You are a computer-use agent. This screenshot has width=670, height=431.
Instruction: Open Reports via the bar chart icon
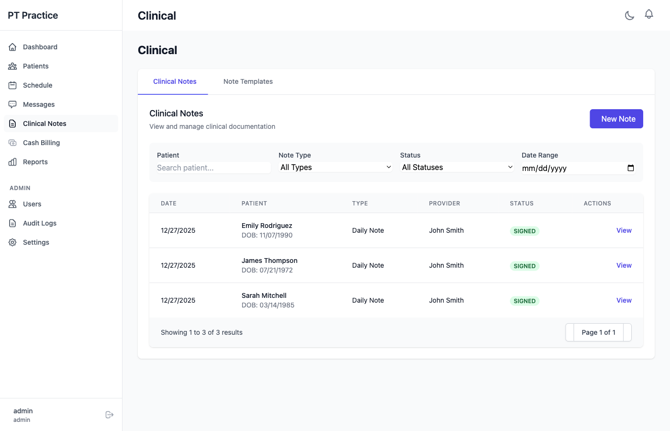pos(12,162)
